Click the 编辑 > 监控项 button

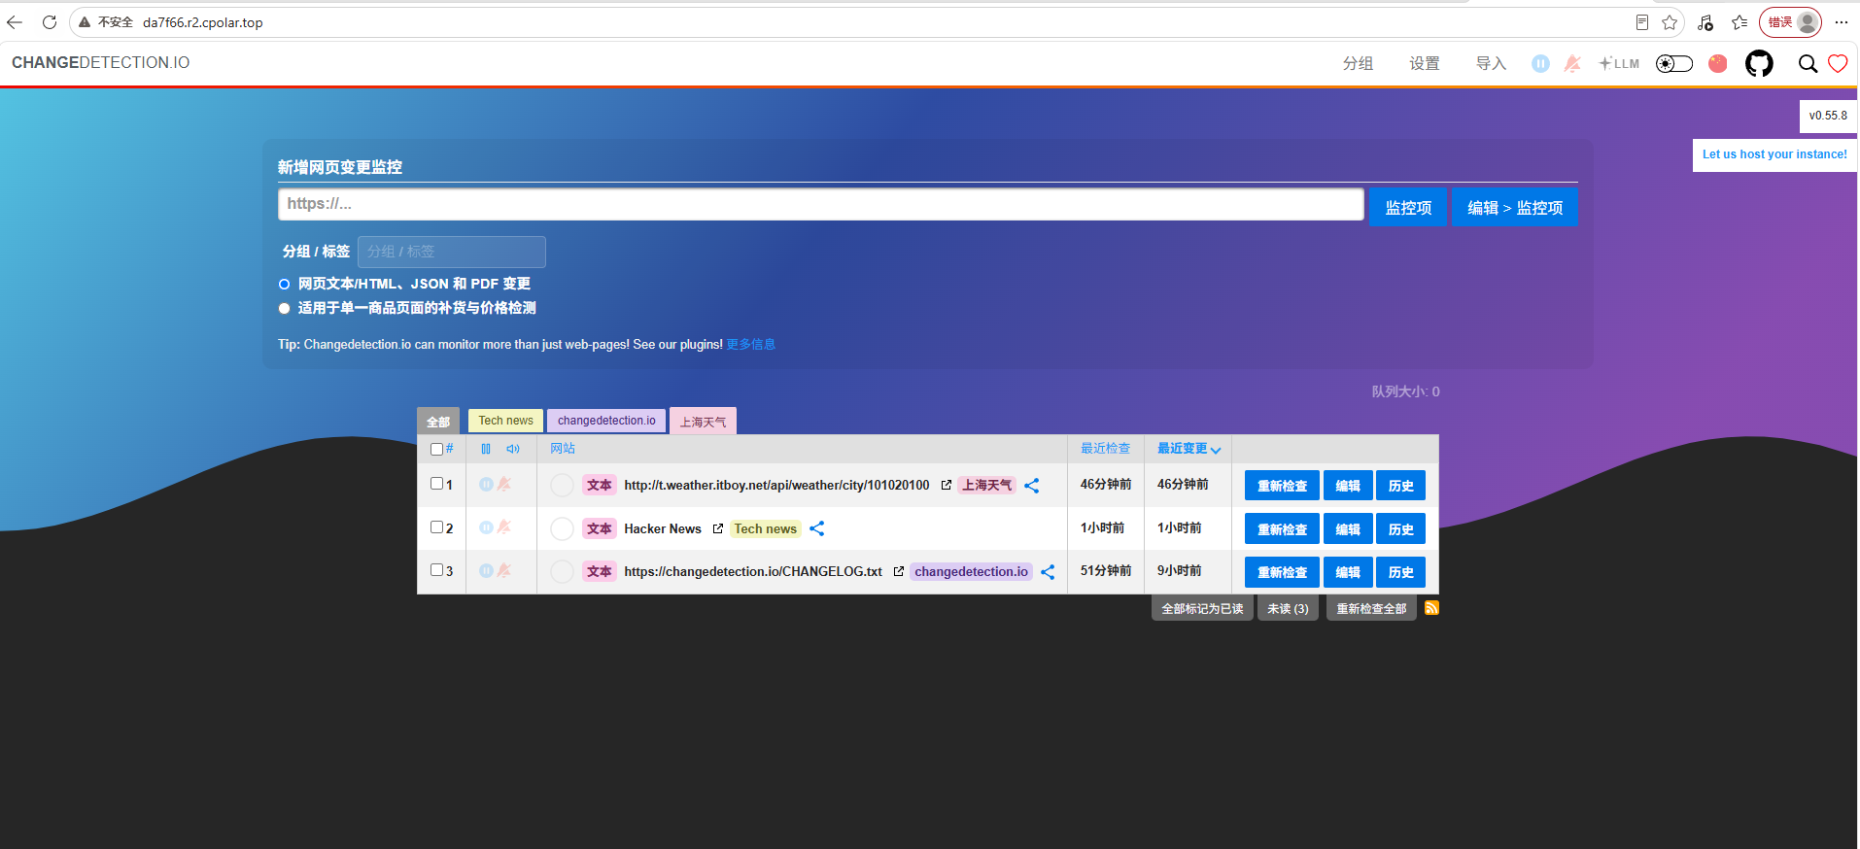pyautogui.click(x=1514, y=208)
